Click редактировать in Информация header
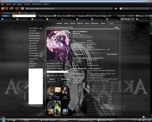152x122 pixels. click(x=112, y=54)
